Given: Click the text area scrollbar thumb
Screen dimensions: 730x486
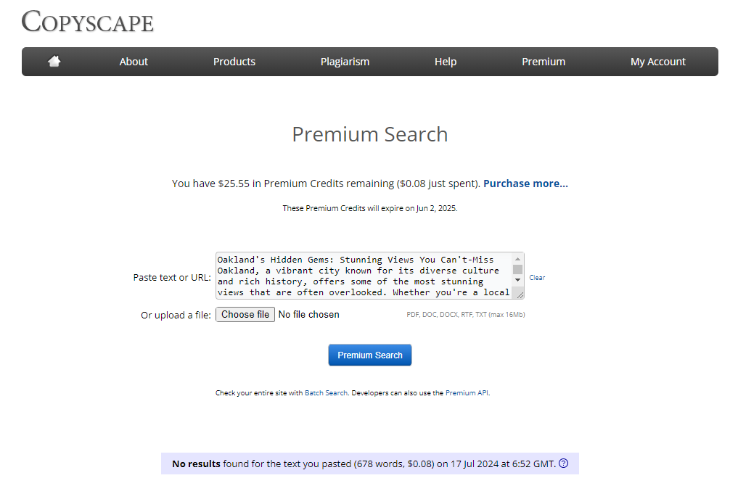Looking at the screenshot, I should 517,269.
